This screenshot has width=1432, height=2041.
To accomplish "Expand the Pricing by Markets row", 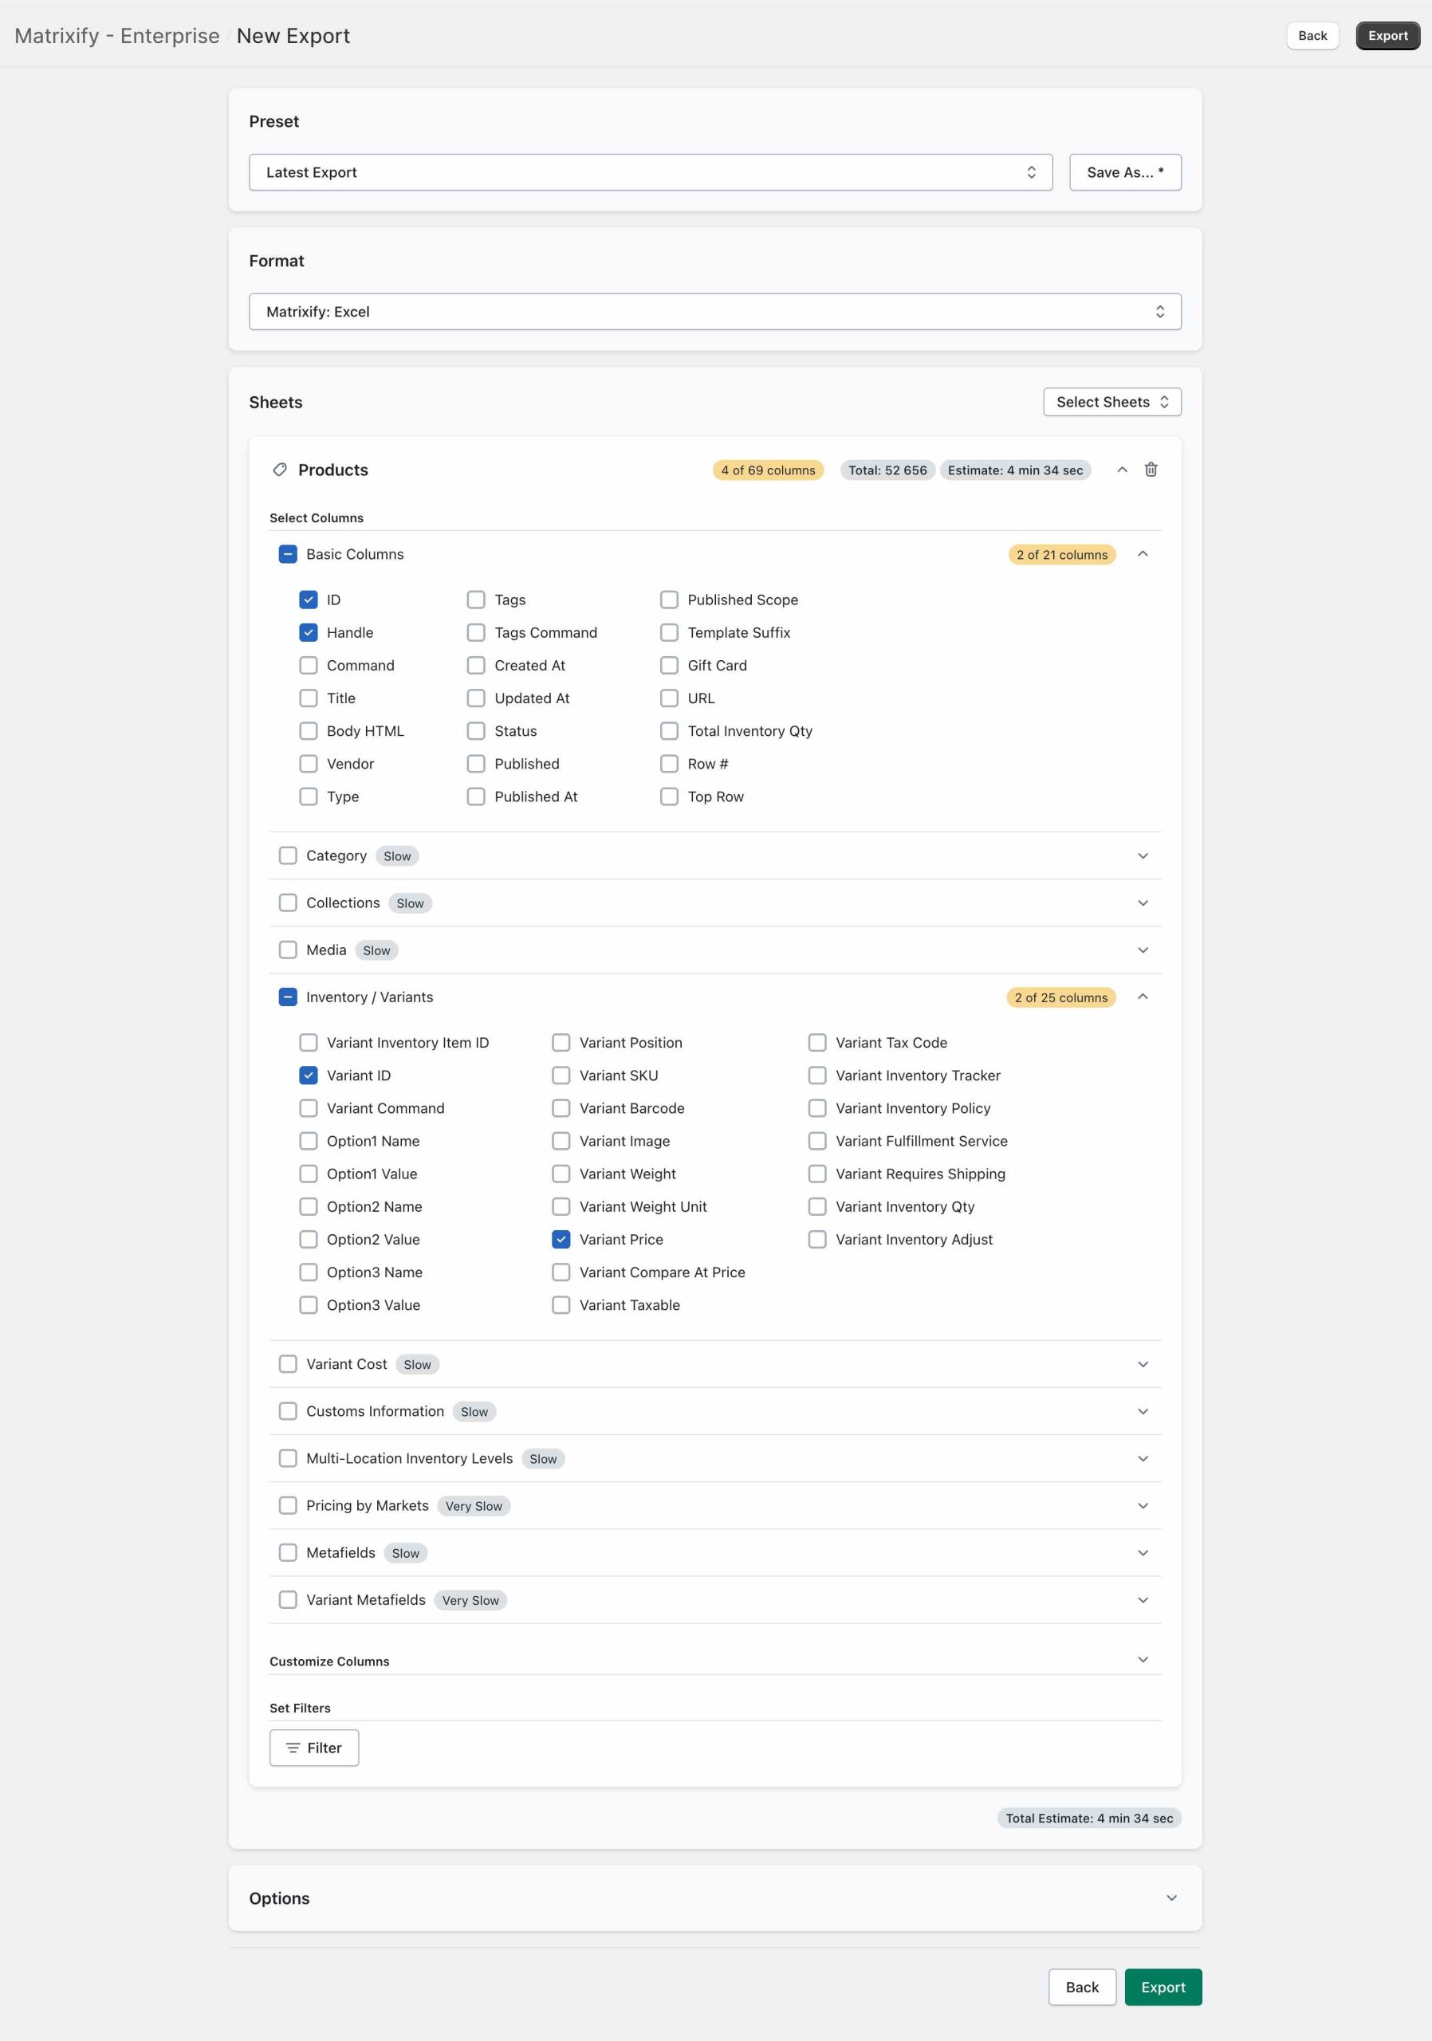I will [1143, 1505].
